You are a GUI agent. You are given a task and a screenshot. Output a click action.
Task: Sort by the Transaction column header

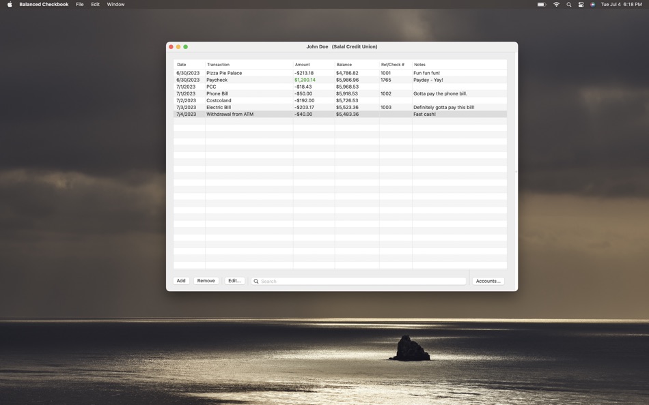point(249,65)
